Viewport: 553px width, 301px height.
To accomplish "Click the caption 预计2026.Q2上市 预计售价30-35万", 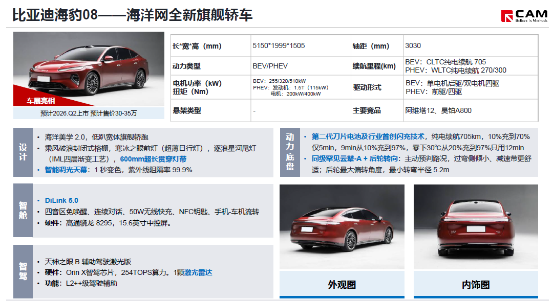I will 89,113.
